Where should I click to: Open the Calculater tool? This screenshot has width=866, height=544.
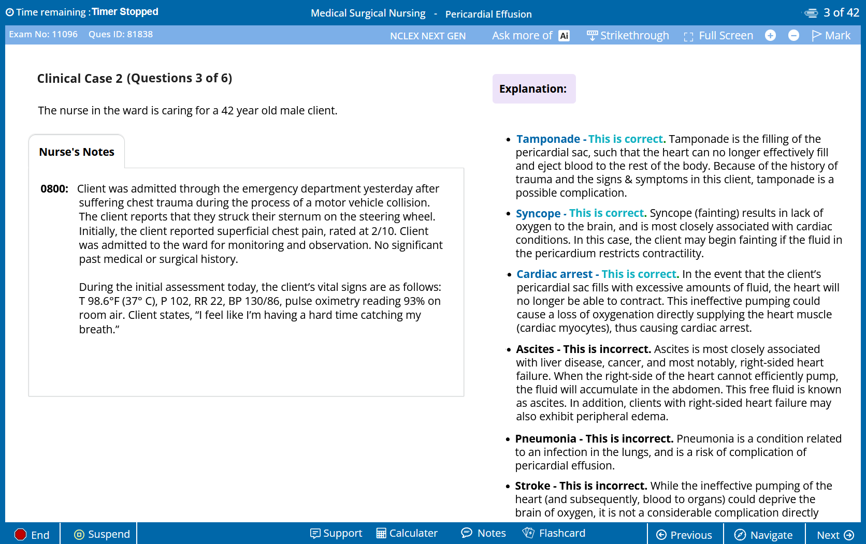(407, 533)
